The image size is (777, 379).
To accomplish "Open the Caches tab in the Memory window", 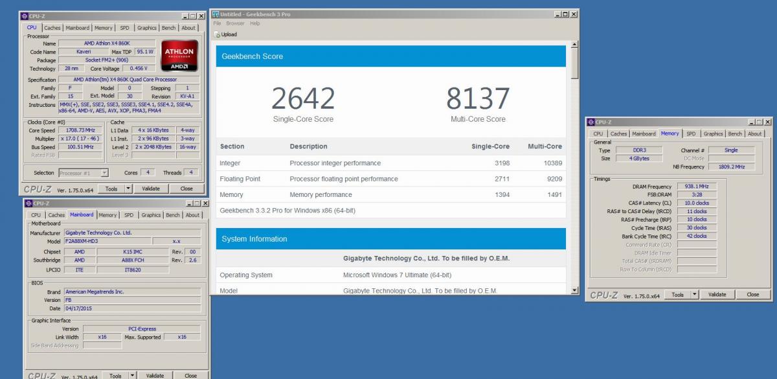I will (x=618, y=134).
